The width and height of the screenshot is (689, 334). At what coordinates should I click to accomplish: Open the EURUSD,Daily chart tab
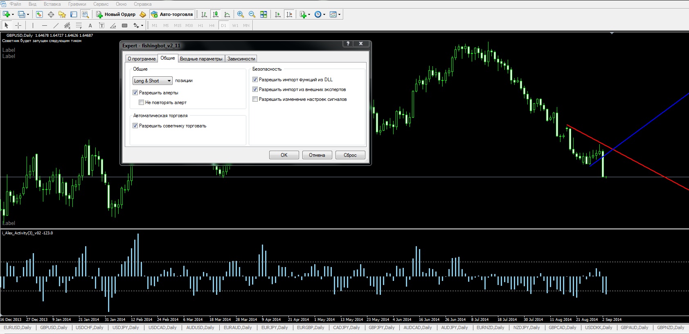coord(18,327)
